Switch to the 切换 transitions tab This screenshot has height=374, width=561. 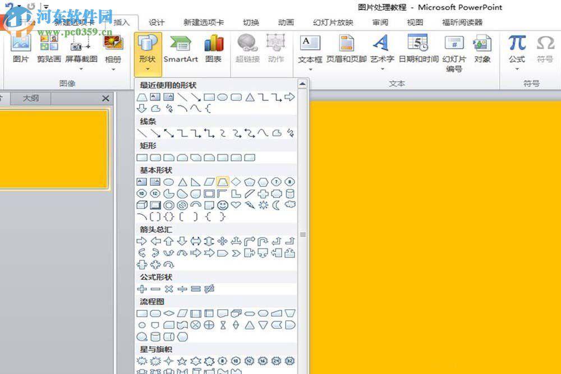(251, 22)
